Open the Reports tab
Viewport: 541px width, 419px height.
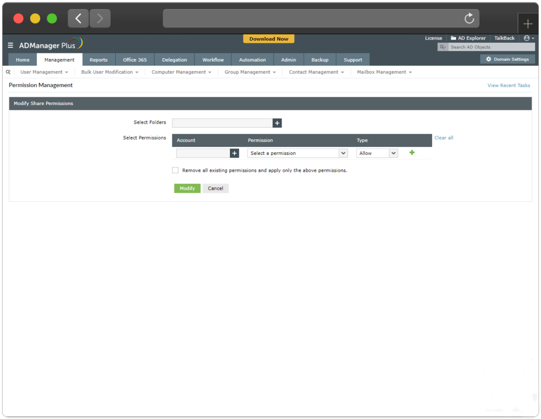(x=99, y=60)
